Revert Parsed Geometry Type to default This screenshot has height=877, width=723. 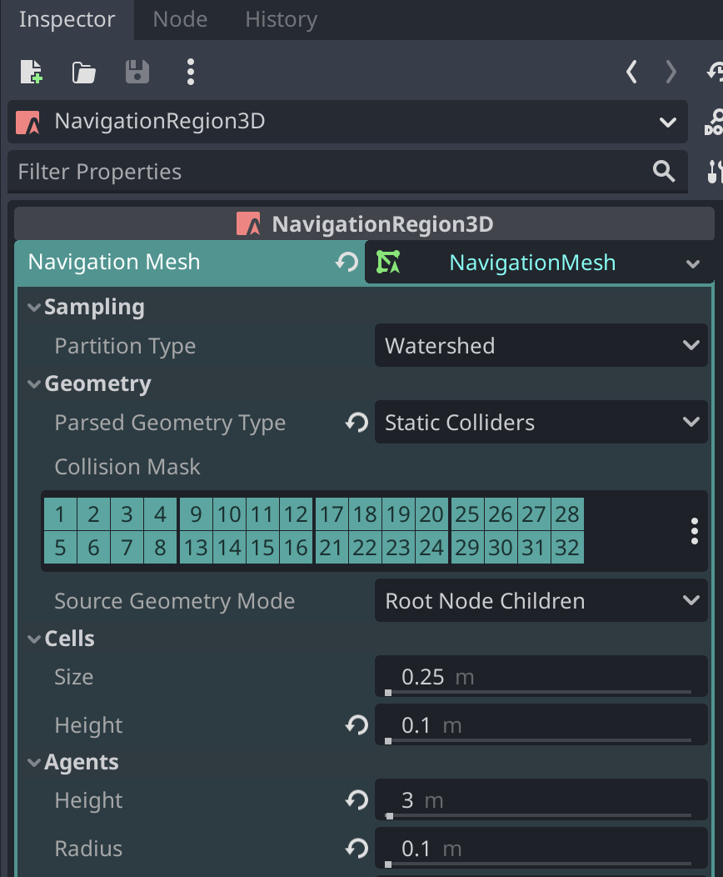356,422
